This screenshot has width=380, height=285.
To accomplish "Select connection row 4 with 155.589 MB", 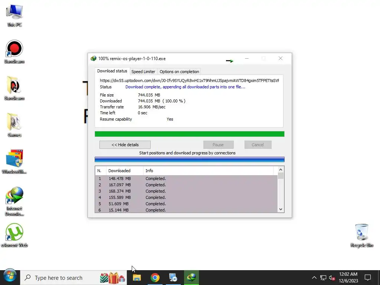I will tap(186, 197).
